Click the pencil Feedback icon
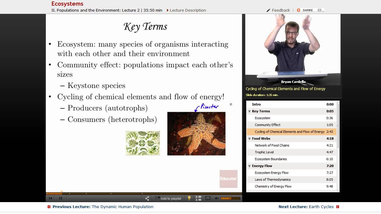The width and height of the screenshot is (381, 214). tap(268, 10)
